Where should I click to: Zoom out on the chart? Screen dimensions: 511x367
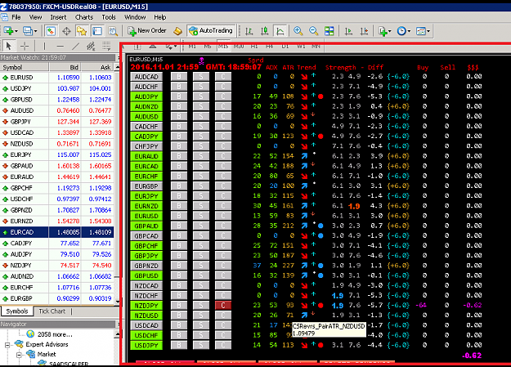pyautogui.click(x=313, y=31)
